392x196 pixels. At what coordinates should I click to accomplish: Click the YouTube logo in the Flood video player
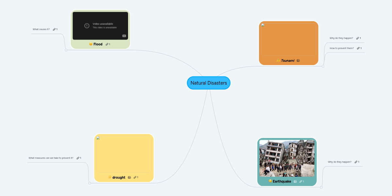click(x=123, y=36)
